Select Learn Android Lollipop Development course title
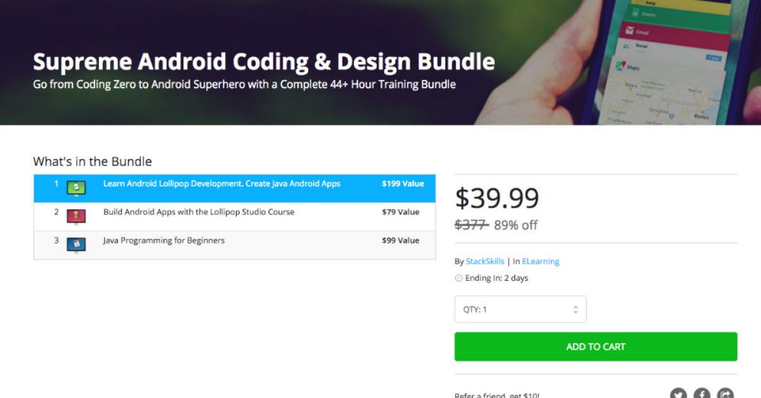Screen dimensions: 761x398 (x=221, y=184)
